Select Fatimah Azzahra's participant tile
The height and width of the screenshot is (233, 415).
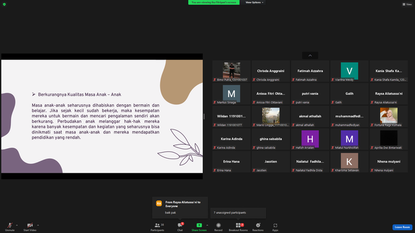(310, 71)
